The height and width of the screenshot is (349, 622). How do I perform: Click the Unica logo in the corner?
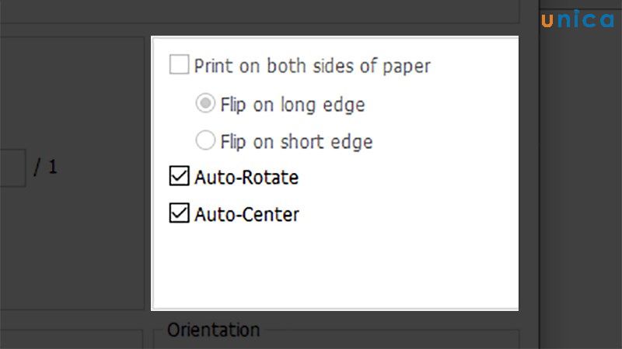coord(577,20)
